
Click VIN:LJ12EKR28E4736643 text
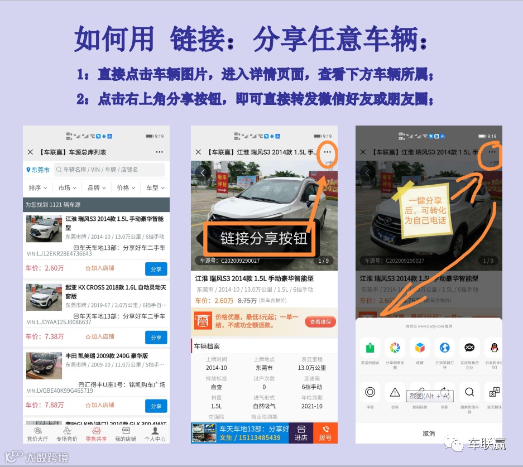tap(59, 254)
